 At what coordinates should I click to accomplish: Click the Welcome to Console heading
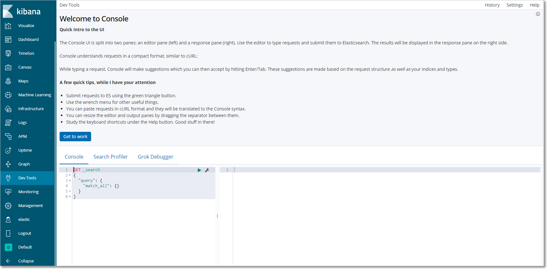[94, 19]
